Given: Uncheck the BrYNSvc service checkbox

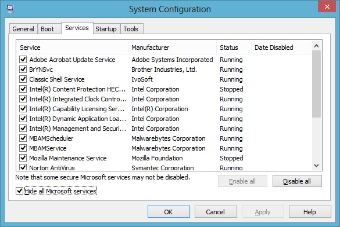Looking at the screenshot, I should coord(23,69).
